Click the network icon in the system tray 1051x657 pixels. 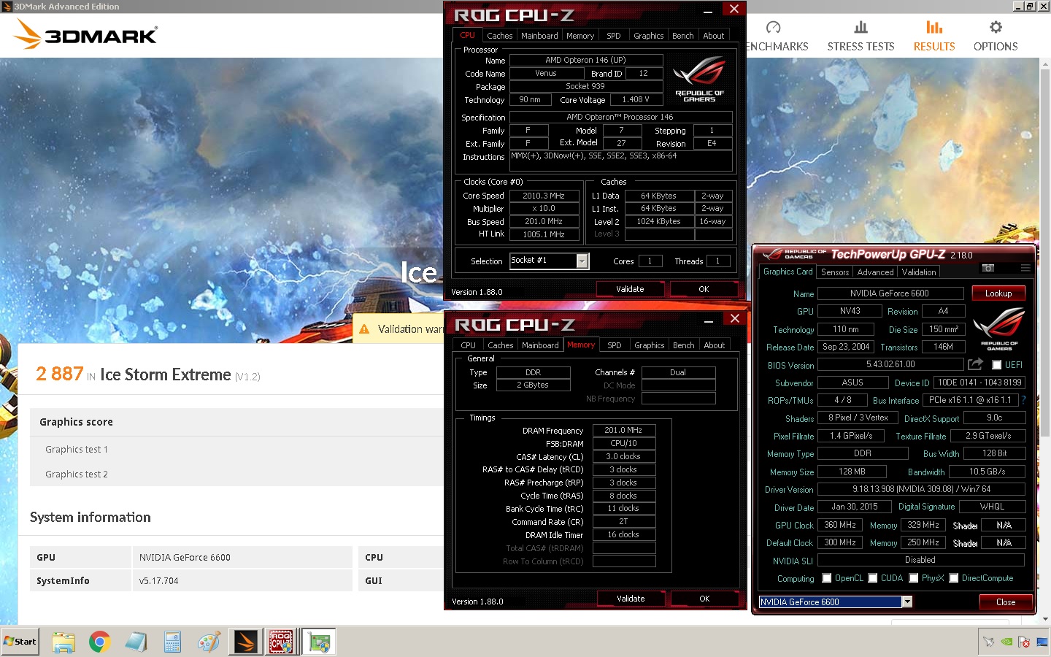(x=1042, y=642)
